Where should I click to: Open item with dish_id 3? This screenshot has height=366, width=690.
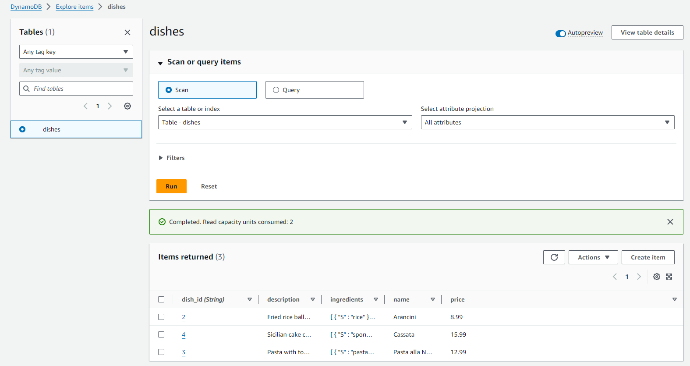[x=184, y=352]
